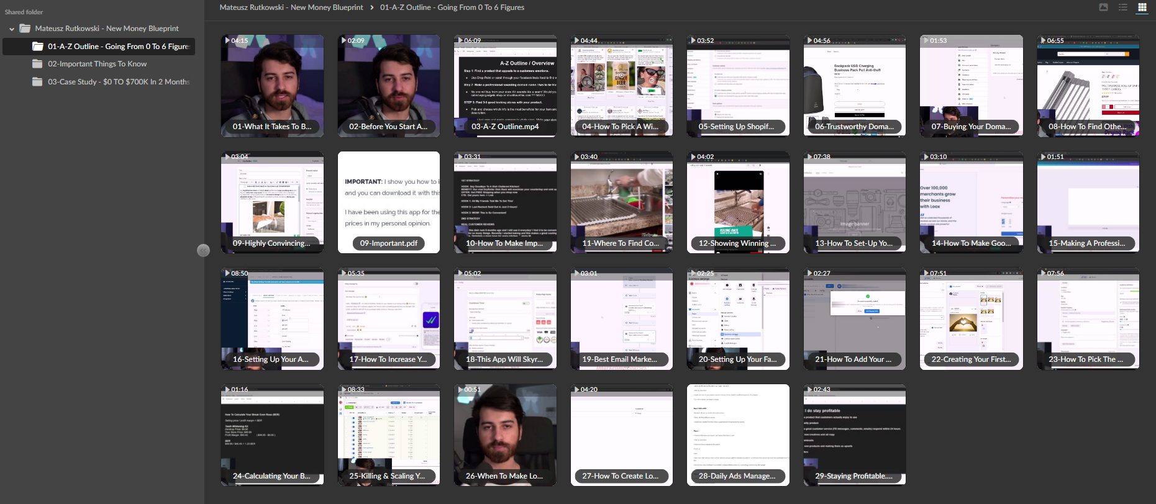Open the '03-A-Z Outline.mp4' video

(x=505, y=86)
